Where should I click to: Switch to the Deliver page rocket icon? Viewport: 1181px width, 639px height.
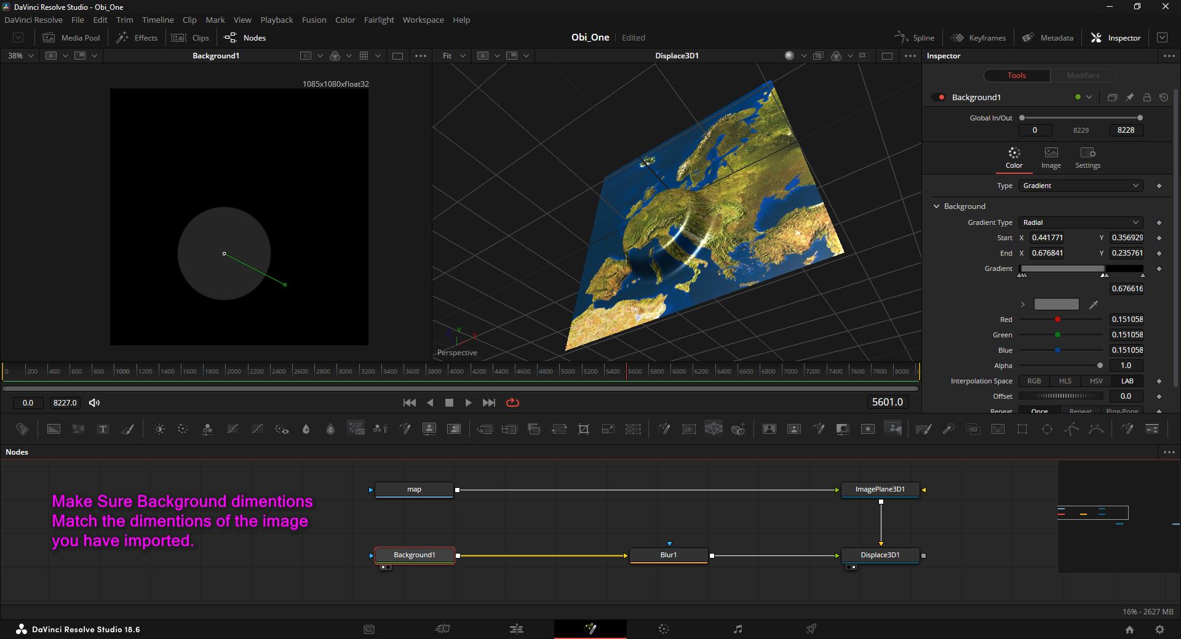click(x=811, y=629)
